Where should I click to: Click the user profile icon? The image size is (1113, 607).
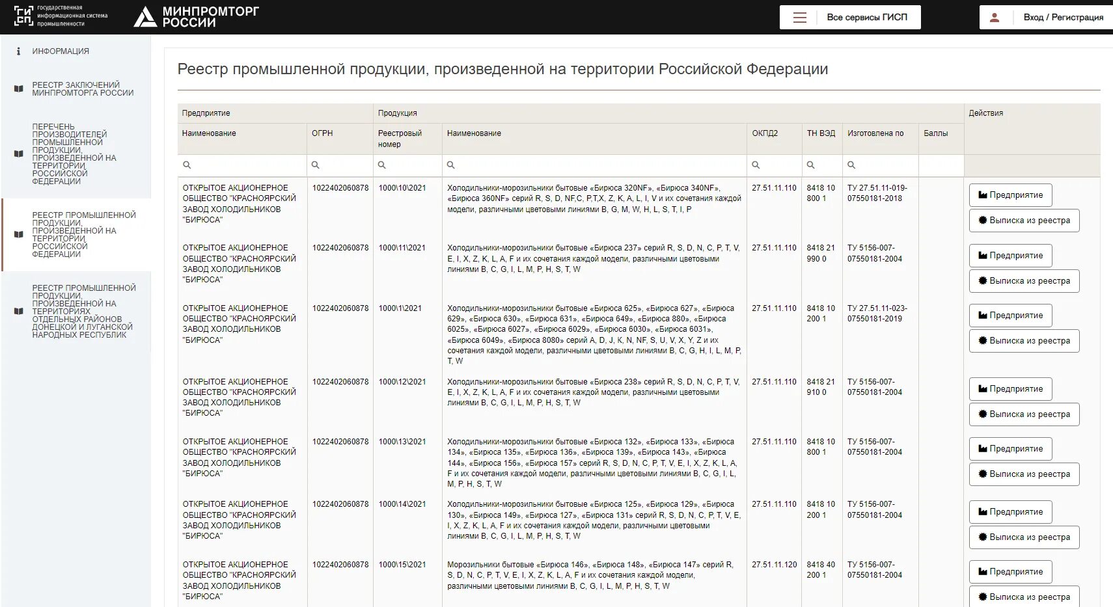point(995,18)
